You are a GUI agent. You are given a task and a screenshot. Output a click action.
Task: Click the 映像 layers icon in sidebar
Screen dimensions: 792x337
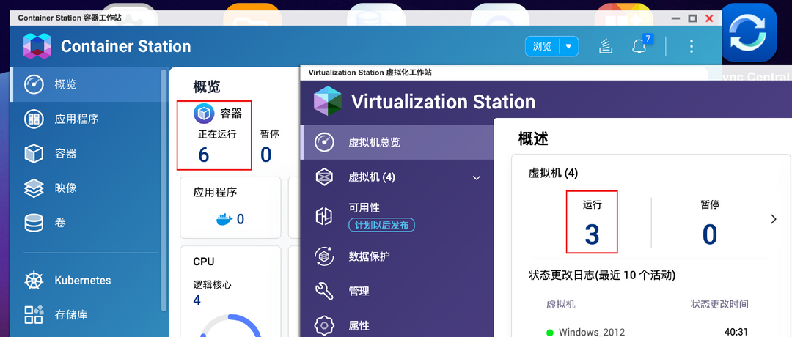point(34,188)
